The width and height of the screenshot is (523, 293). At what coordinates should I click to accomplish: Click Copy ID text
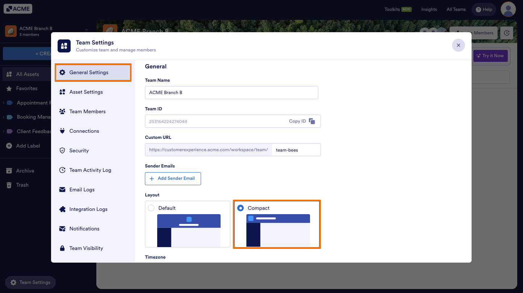click(297, 121)
